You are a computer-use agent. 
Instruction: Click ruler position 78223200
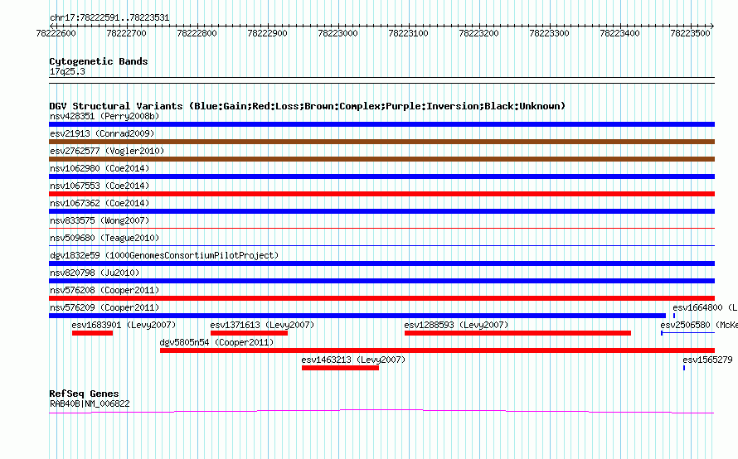pos(478,33)
